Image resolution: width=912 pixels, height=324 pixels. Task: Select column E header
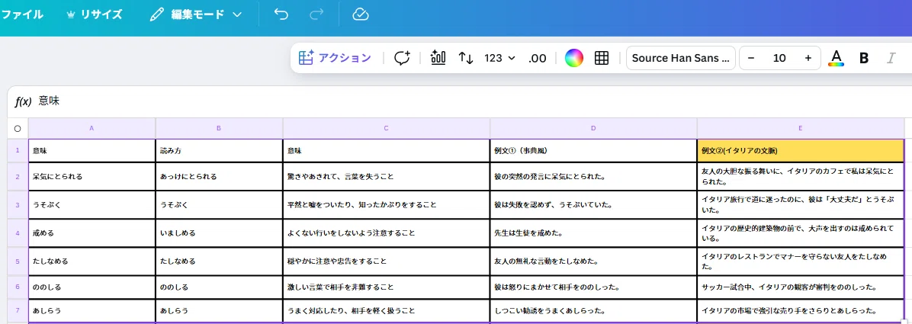point(801,129)
